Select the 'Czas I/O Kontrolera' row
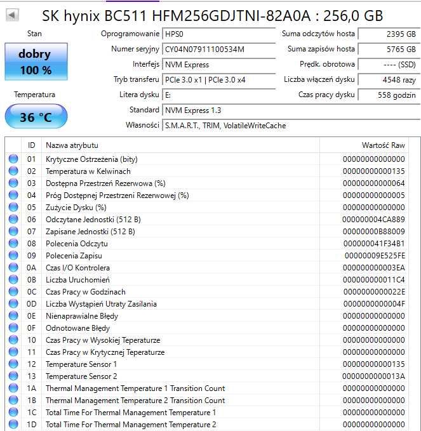 207,267
